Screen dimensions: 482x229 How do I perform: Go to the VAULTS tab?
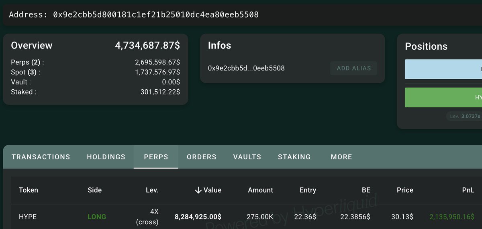pos(247,157)
